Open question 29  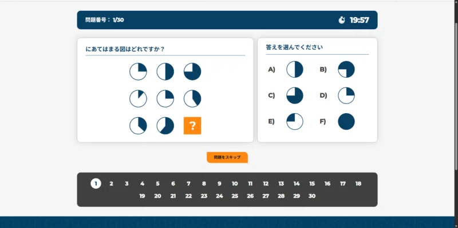pos(297,196)
